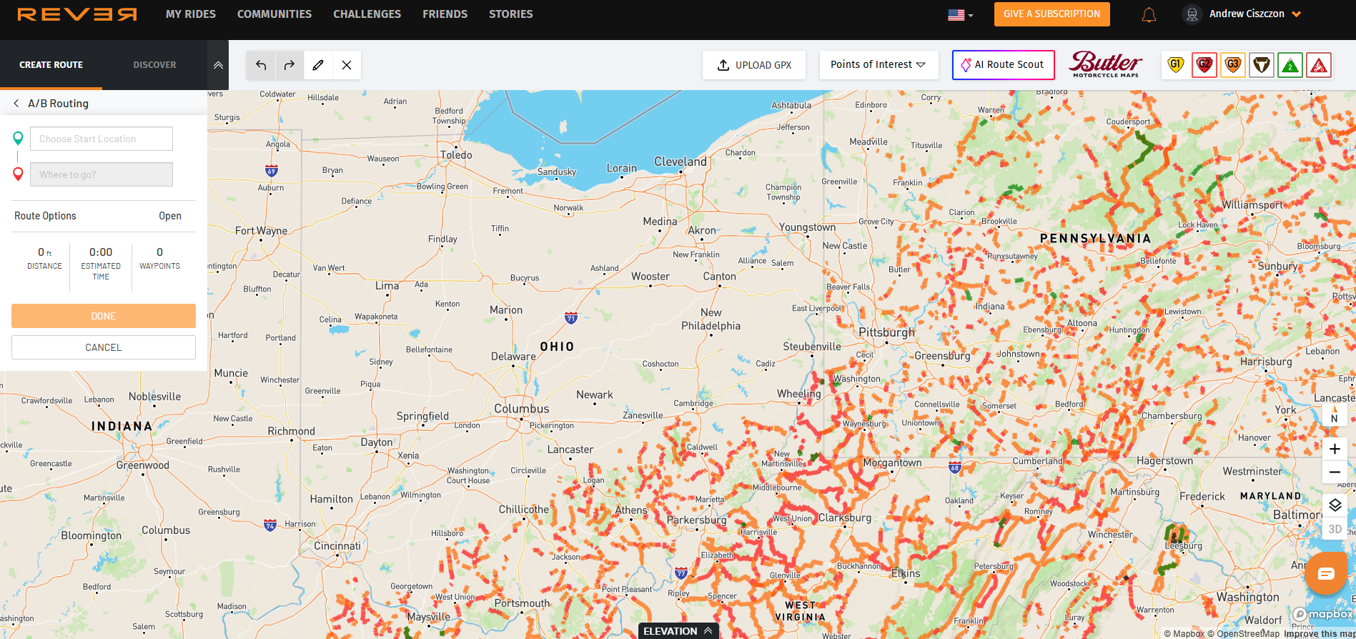1356x639 pixels.
Task: Click the Mapbox logo
Action: pos(1322,614)
